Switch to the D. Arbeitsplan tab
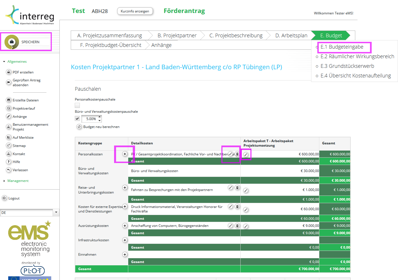This screenshot has height=280, width=398. pos(291,35)
